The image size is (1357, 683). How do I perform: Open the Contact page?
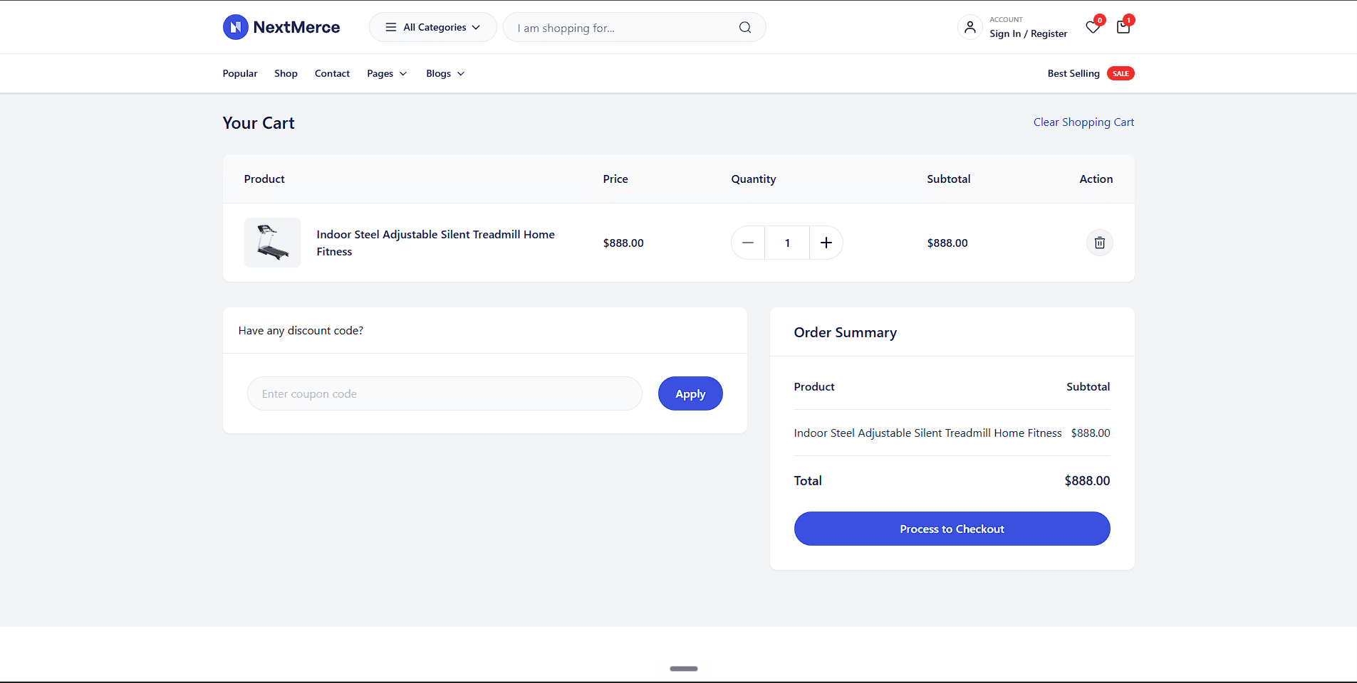332,73
